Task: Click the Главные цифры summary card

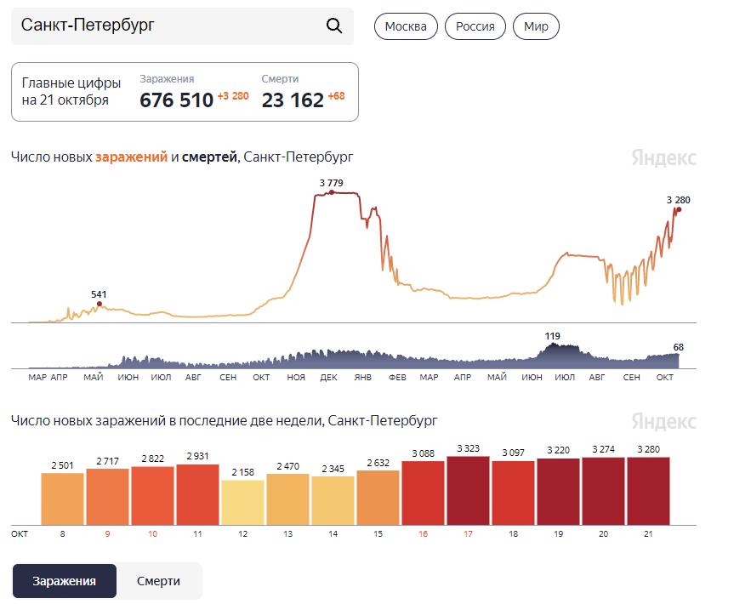Action: [185, 92]
